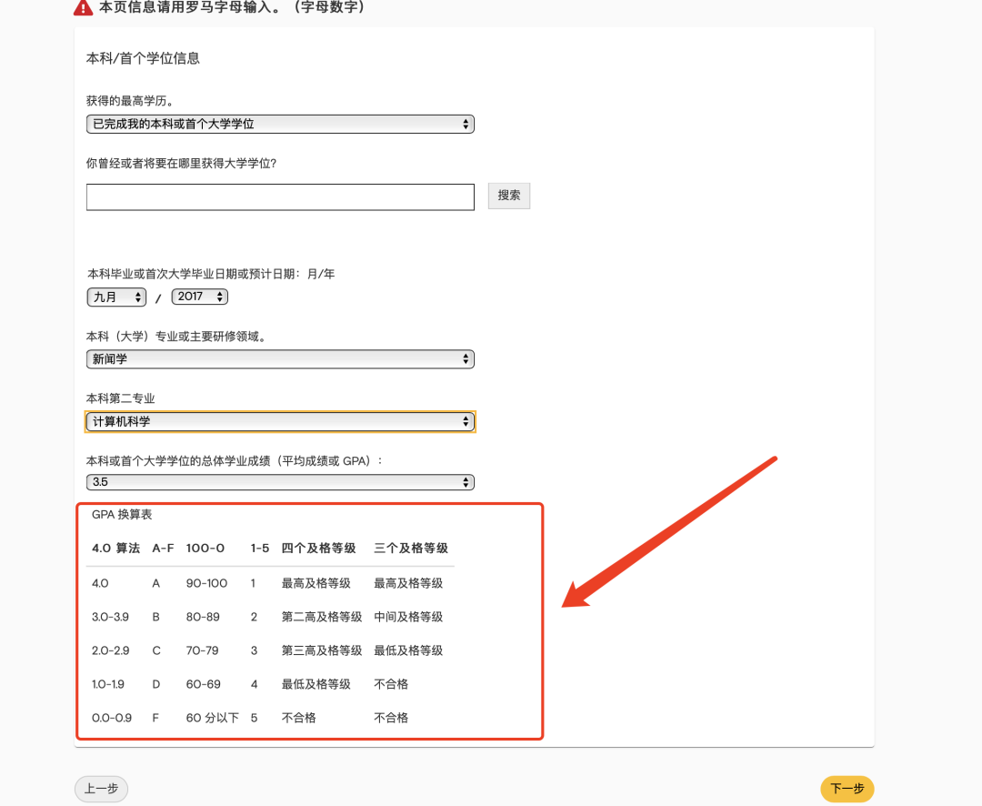
Task: Click the 4.0 算法 column header
Action: click(115, 549)
